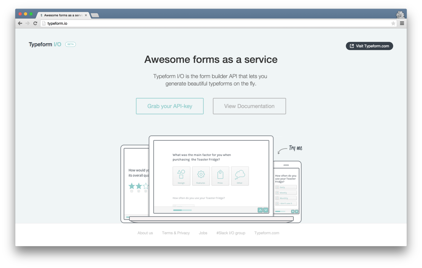Select Daily in the phone form

(x=286, y=187)
